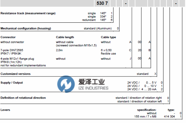Select the 7-pole DIN72585 connector entry
Image resolution: width=186 pixels, height=123 pixels.
coord(12,52)
